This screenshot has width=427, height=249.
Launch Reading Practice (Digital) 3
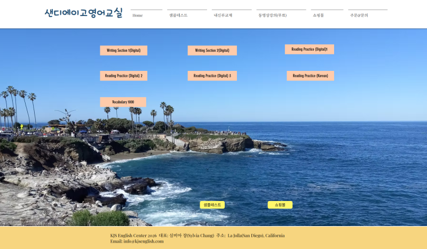212,76
